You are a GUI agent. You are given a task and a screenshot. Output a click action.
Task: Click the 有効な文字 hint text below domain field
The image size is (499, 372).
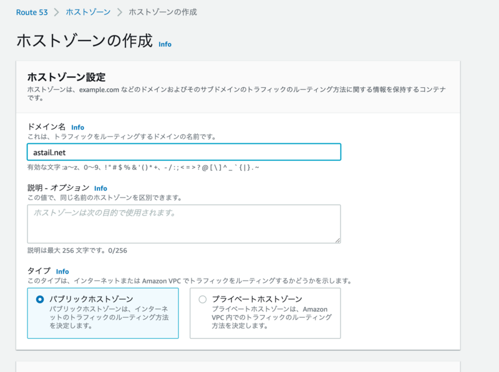click(x=143, y=167)
